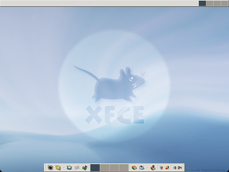Switch to the third workspace in bottom pager

pyautogui.click(x=114, y=168)
